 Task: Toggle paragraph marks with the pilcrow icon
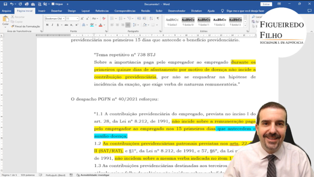(x=158, y=19)
